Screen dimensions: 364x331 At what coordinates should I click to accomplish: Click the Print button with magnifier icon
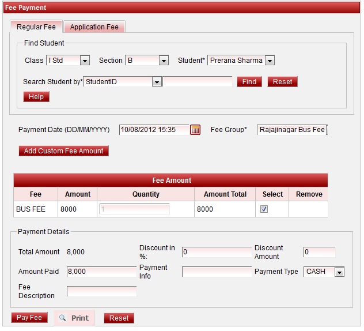(74, 318)
